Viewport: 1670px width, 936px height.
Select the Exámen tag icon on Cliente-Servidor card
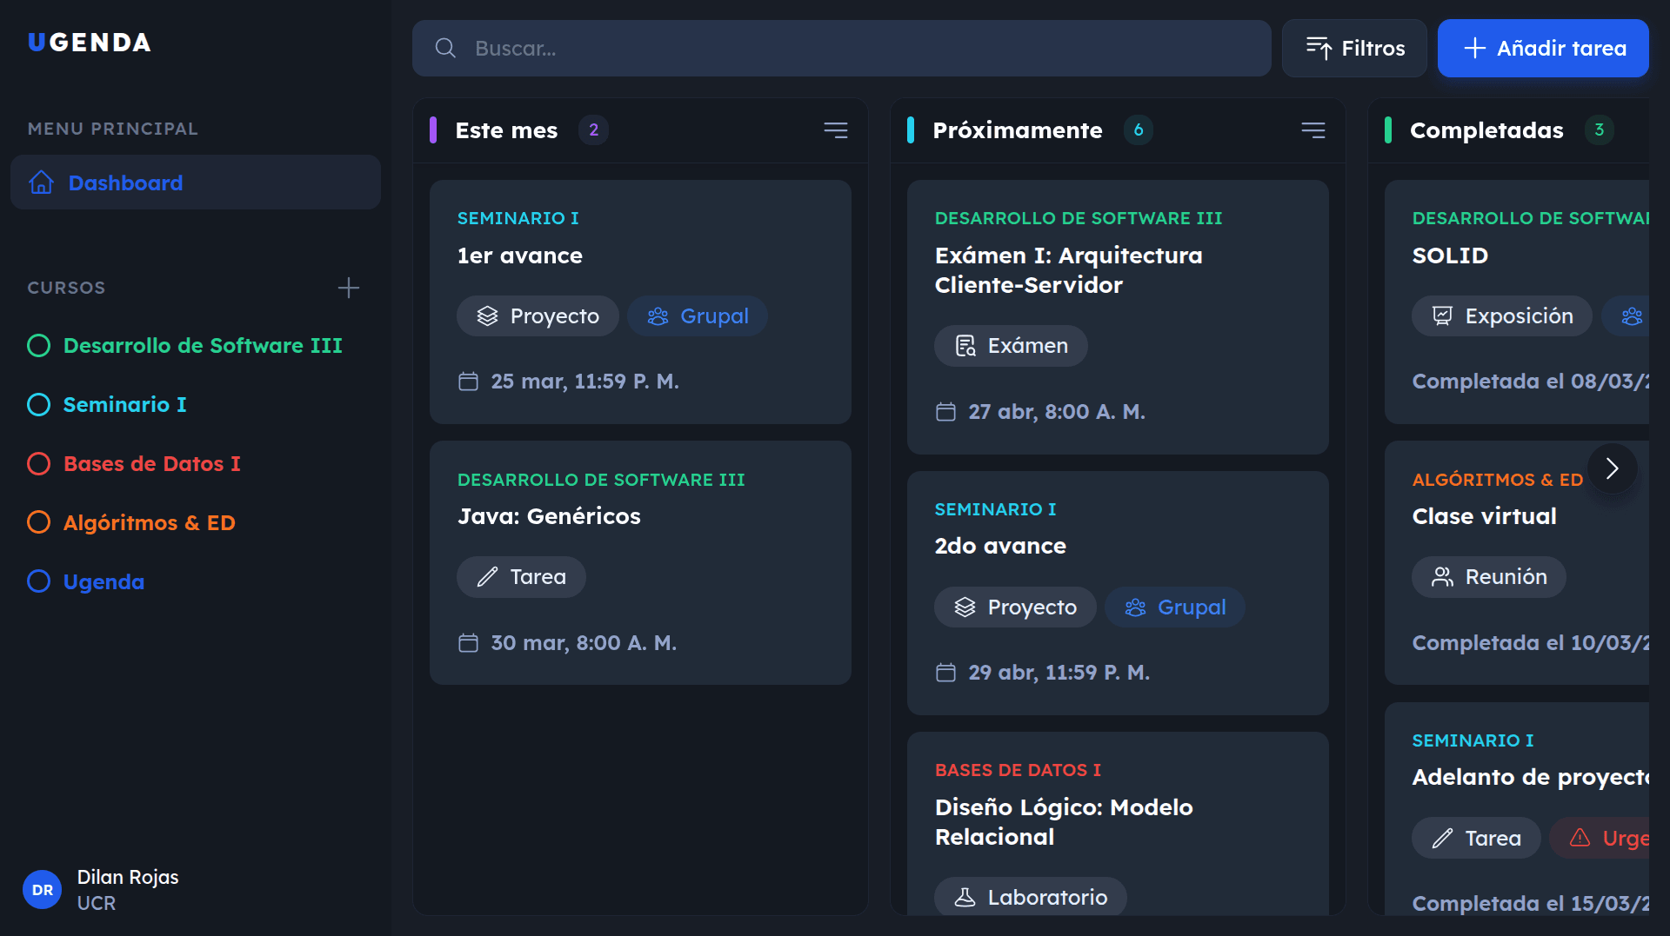click(x=965, y=345)
